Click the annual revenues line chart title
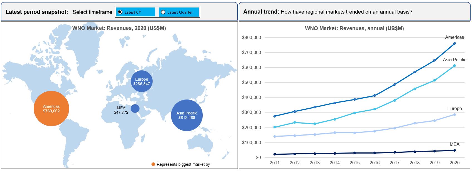This screenshot has height=171, width=472. click(x=354, y=28)
